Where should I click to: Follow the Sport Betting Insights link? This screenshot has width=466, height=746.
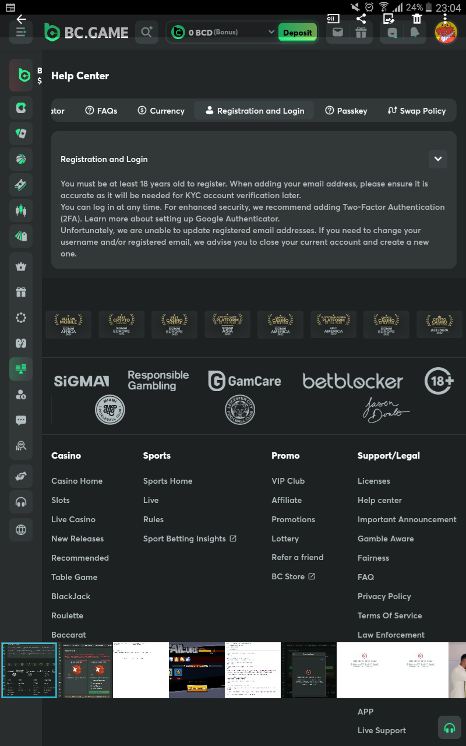coord(189,539)
